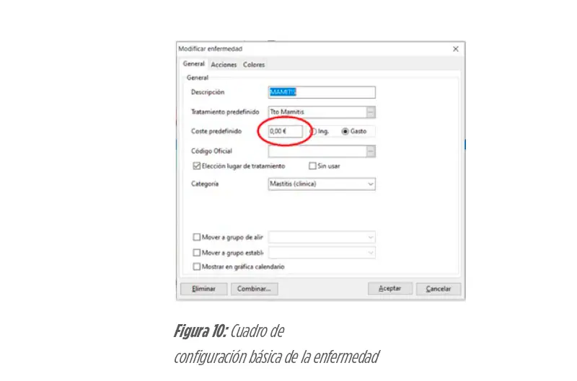The width and height of the screenshot is (577, 381).
Task: Select the Ing. radio button
Action: [313, 131]
